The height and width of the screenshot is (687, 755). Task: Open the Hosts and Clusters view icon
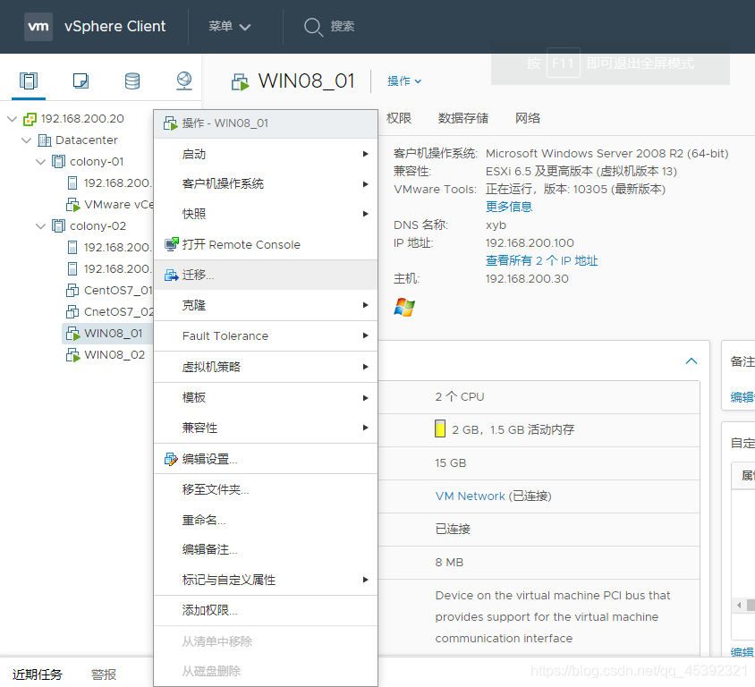[x=29, y=81]
